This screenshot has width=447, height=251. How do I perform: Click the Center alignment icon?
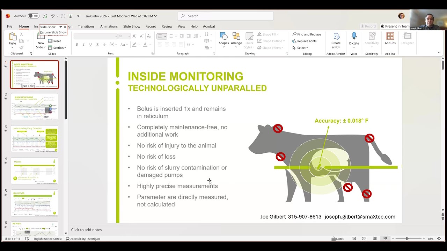click(x=167, y=45)
